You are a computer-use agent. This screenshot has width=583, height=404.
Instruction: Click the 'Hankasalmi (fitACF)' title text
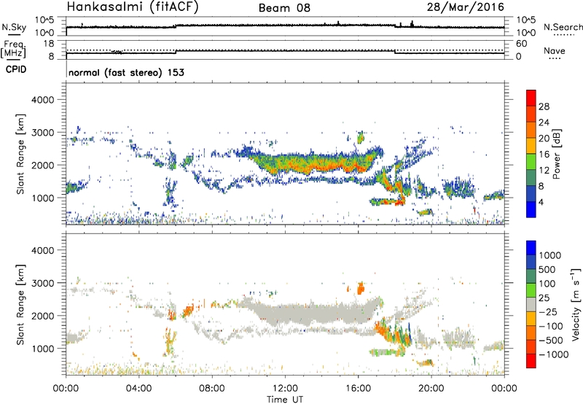click(133, 7)
